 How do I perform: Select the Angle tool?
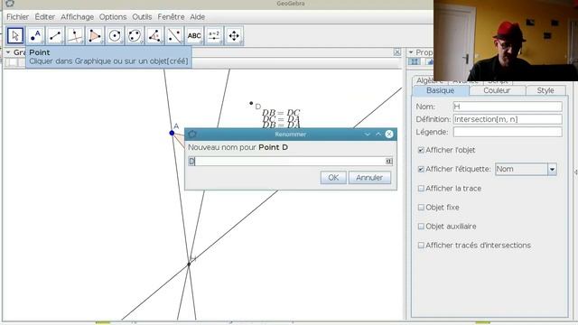coord(154,36)
